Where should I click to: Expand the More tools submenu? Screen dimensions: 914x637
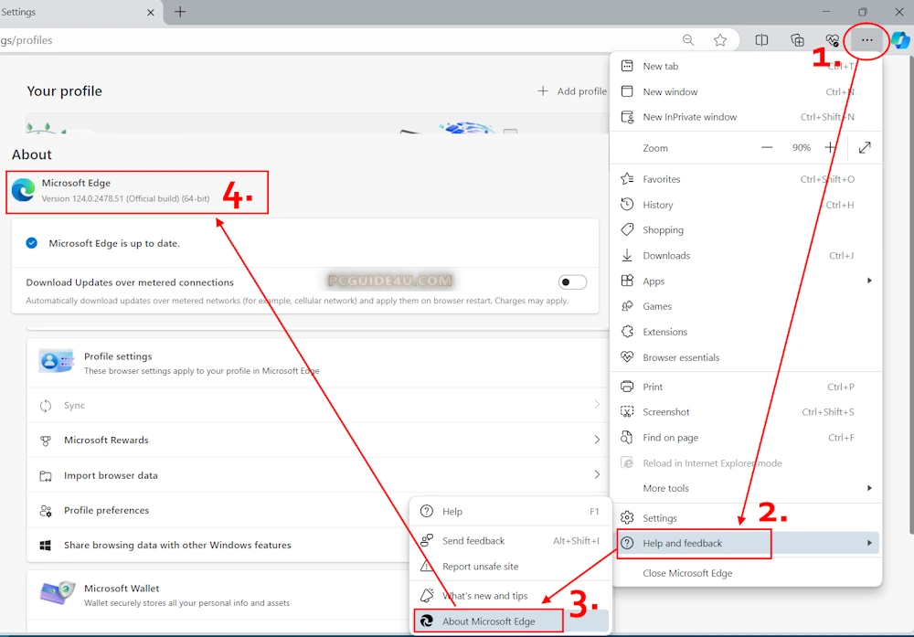[x=745, y=488]
